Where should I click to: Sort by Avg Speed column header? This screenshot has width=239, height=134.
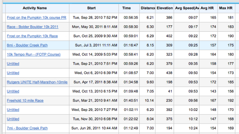point(187,8)
